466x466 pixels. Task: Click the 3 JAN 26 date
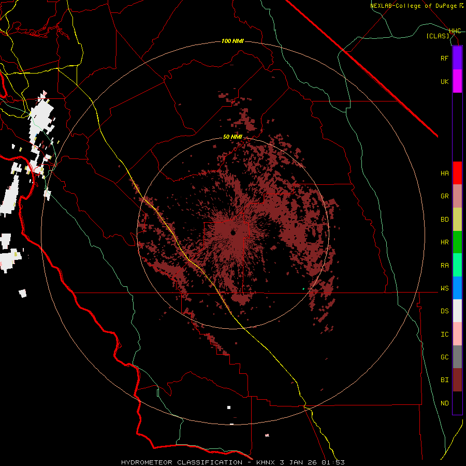pyautogui.click(x=299, y=462)
